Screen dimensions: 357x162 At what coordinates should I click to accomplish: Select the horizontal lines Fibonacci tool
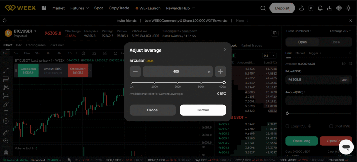tap(6, 79)
